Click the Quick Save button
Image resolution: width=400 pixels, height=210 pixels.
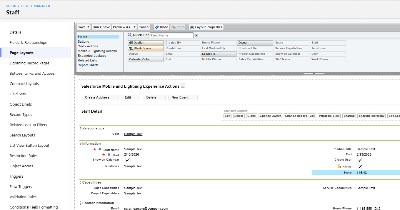tap(101, 27)
